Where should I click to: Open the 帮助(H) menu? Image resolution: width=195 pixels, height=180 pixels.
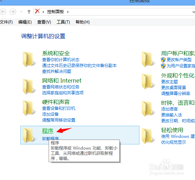tap(82, 22)
